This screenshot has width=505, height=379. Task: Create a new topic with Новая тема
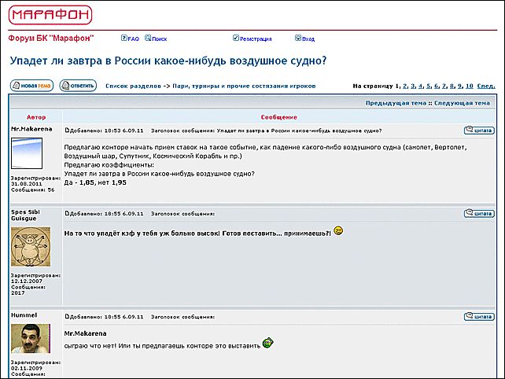(31, 85)
